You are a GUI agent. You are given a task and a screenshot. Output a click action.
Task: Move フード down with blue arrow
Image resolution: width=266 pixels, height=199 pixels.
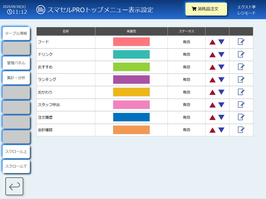(221, 42)
